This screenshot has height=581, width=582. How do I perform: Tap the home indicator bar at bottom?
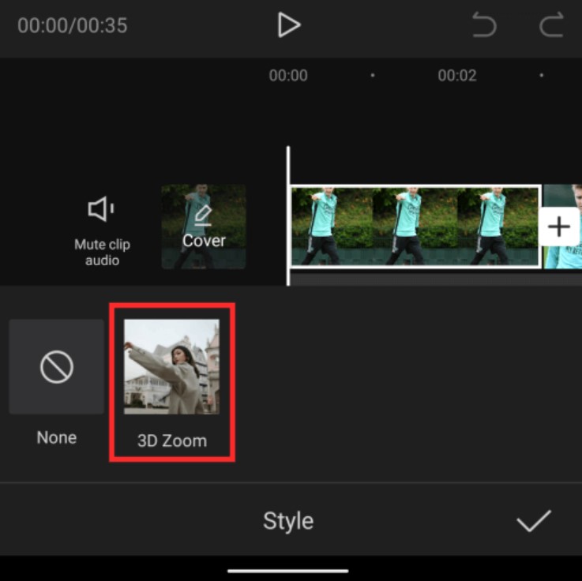(x=288, y=571)
